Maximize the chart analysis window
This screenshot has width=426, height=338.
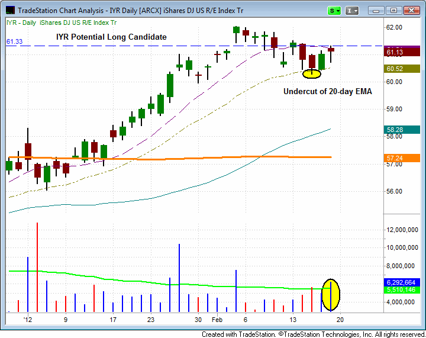pyautogui.click(x=393, y=11)
